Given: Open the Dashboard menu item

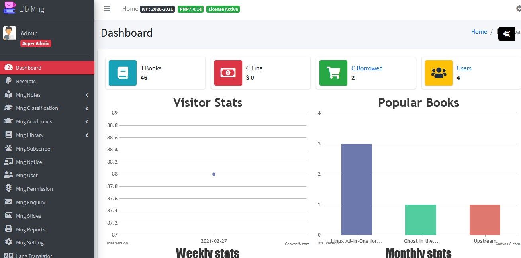Looking at the screenshot, I should click(x=47, y=68).
